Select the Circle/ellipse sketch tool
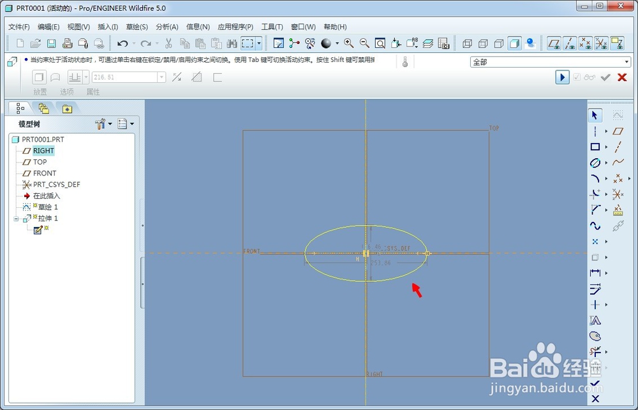This screenshot has width=638, height=410. tap(595, 163)
